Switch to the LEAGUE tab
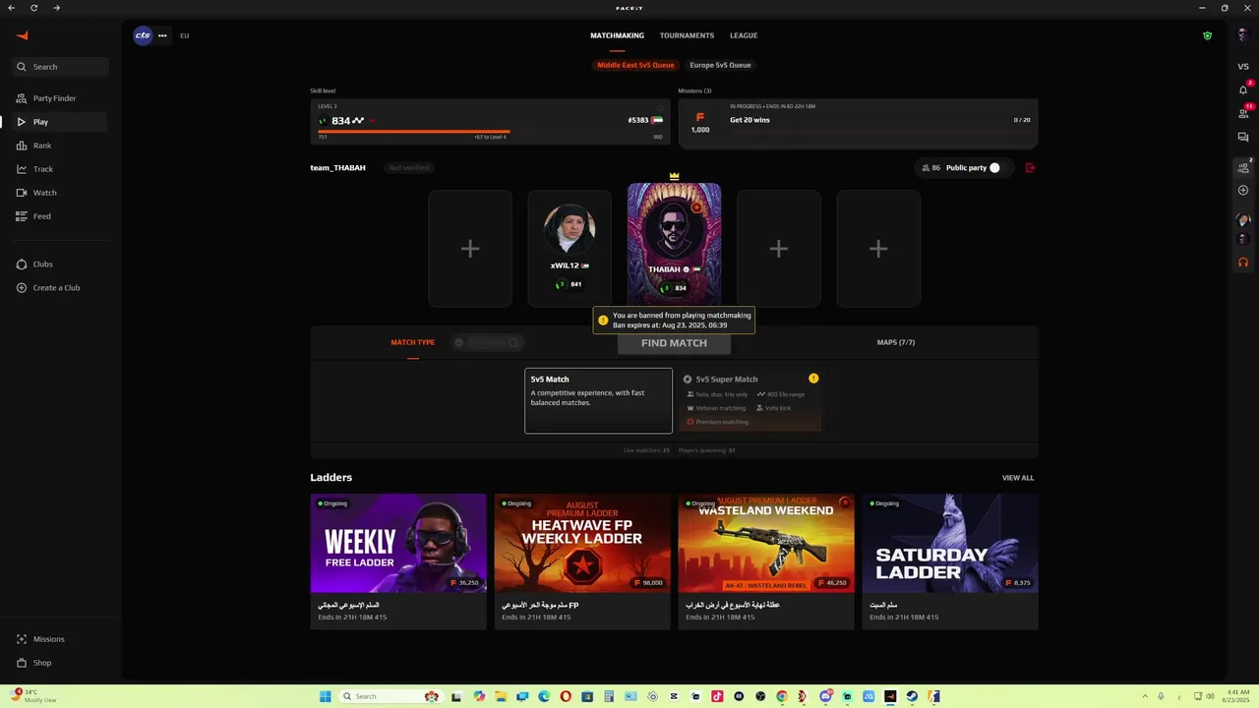 [744, 35]
